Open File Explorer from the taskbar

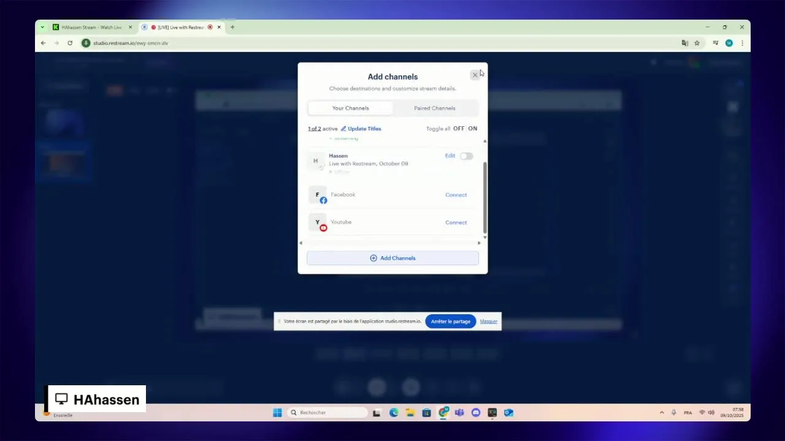(410, 413)
